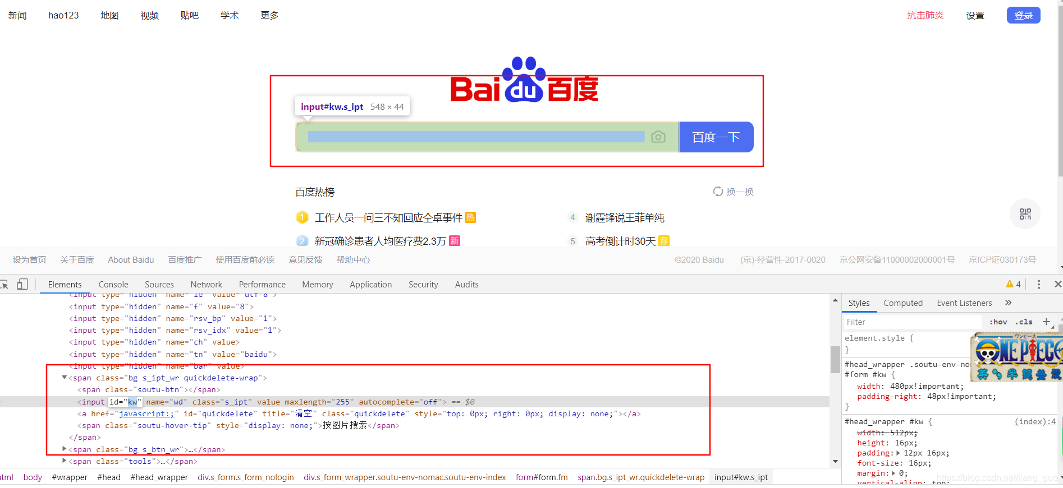Expand the span class tools node

[64, 461]
